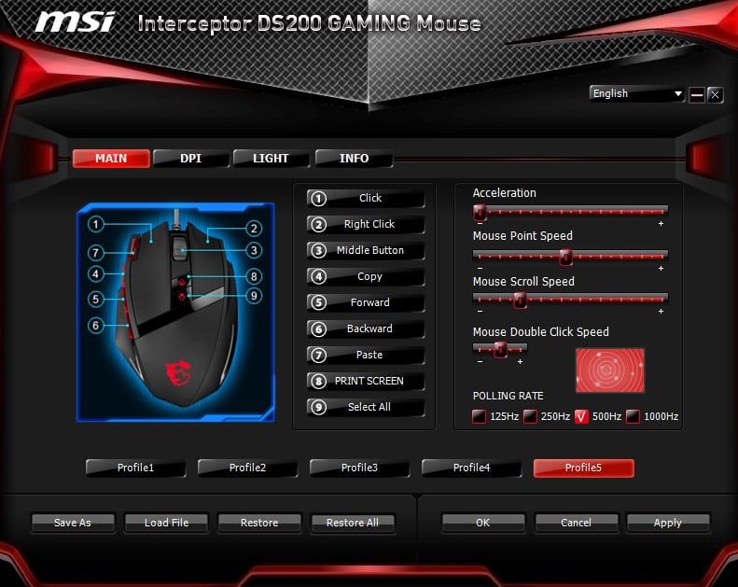Switch to the INFO tab
This screenshot has width=738, height=587.
tap(354, 159)
